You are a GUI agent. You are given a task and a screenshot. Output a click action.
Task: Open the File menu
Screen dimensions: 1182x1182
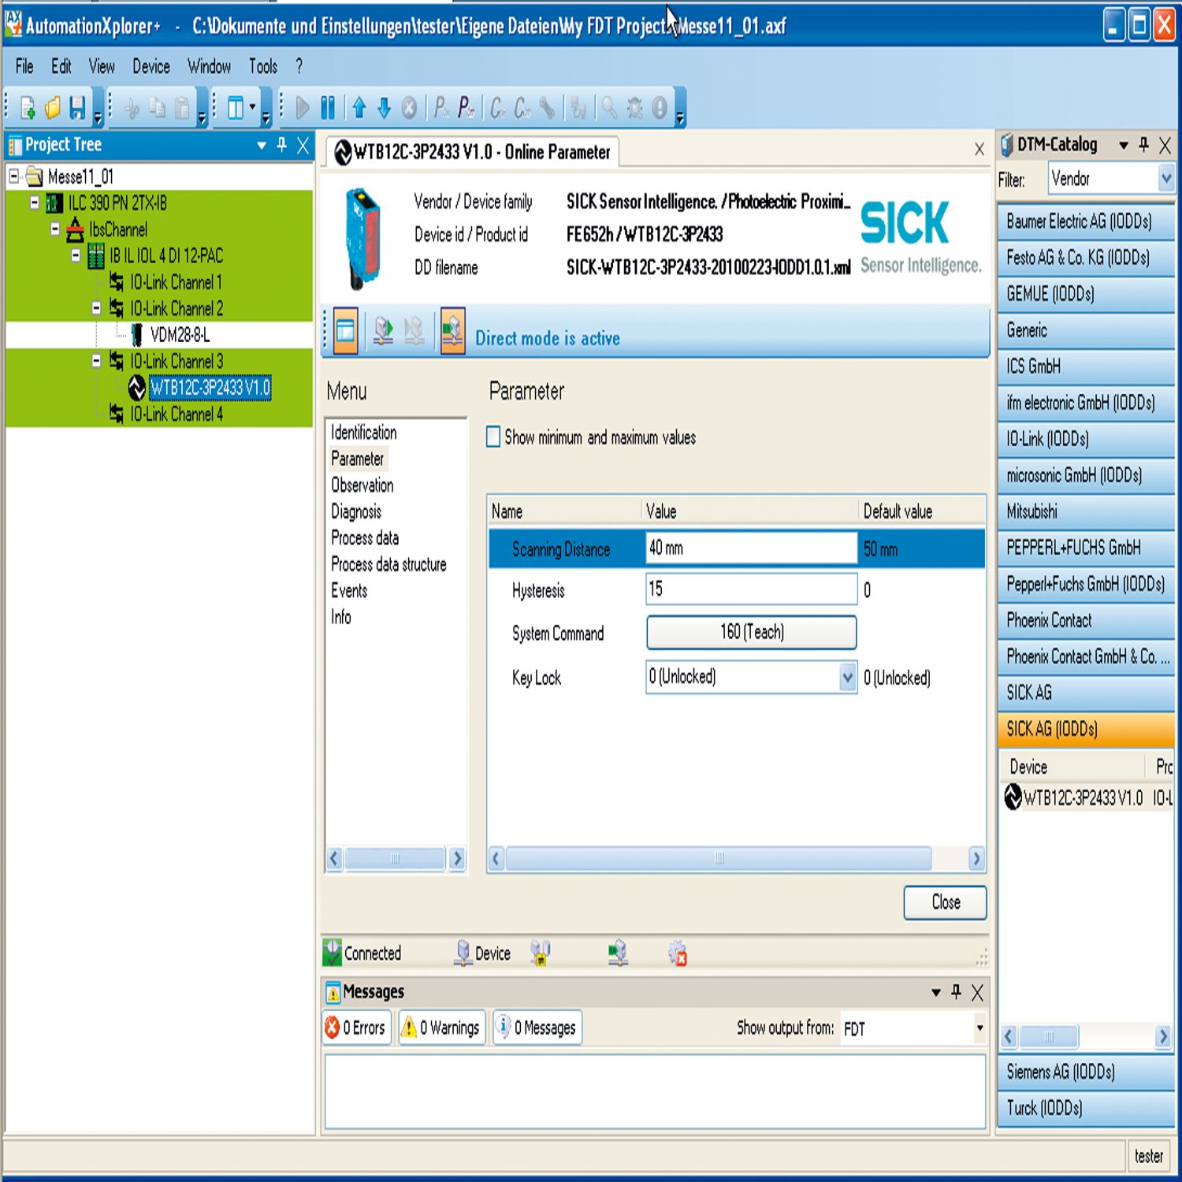(x=24, y=66)
